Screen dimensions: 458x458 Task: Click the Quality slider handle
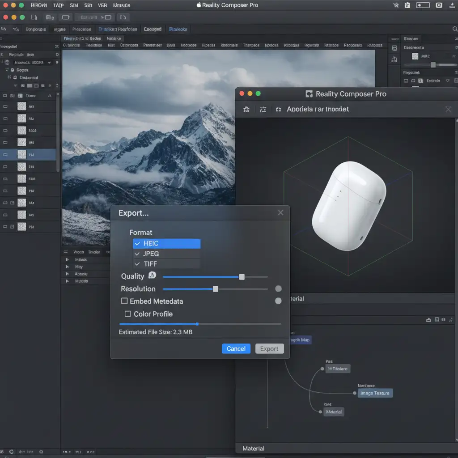pyautogui.click(x=242, y=277)
